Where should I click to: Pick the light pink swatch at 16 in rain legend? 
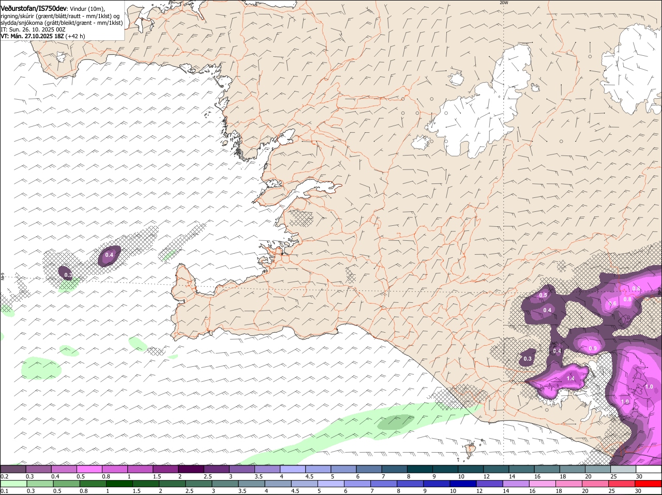click(x=543, y=484)
